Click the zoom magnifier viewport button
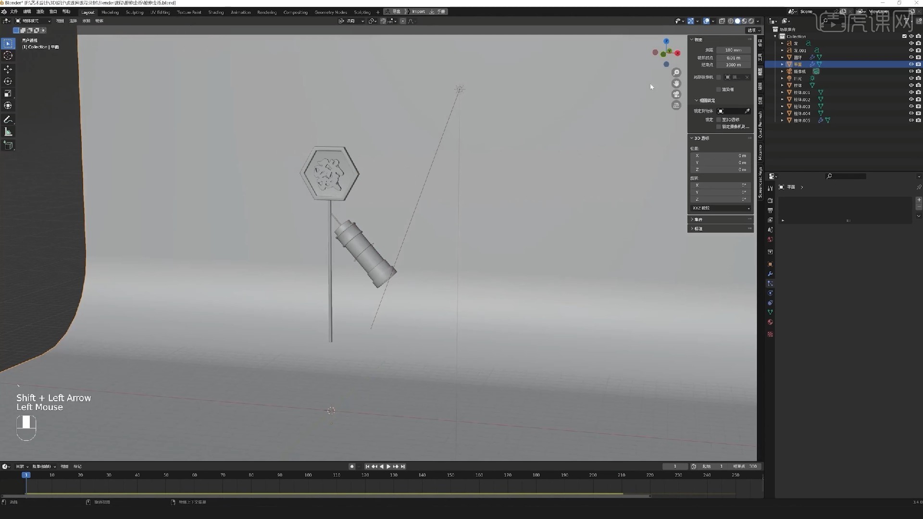The image size is (923, 519). [x=676, y=73]
